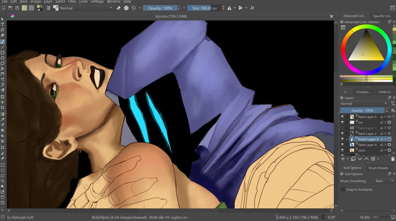Toggle alpha lock on Paint Layer 3
This screenshot has height=221, width=396.
click(385, 139)
